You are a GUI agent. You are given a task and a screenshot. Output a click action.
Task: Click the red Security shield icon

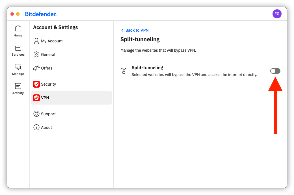coord(36,84)
